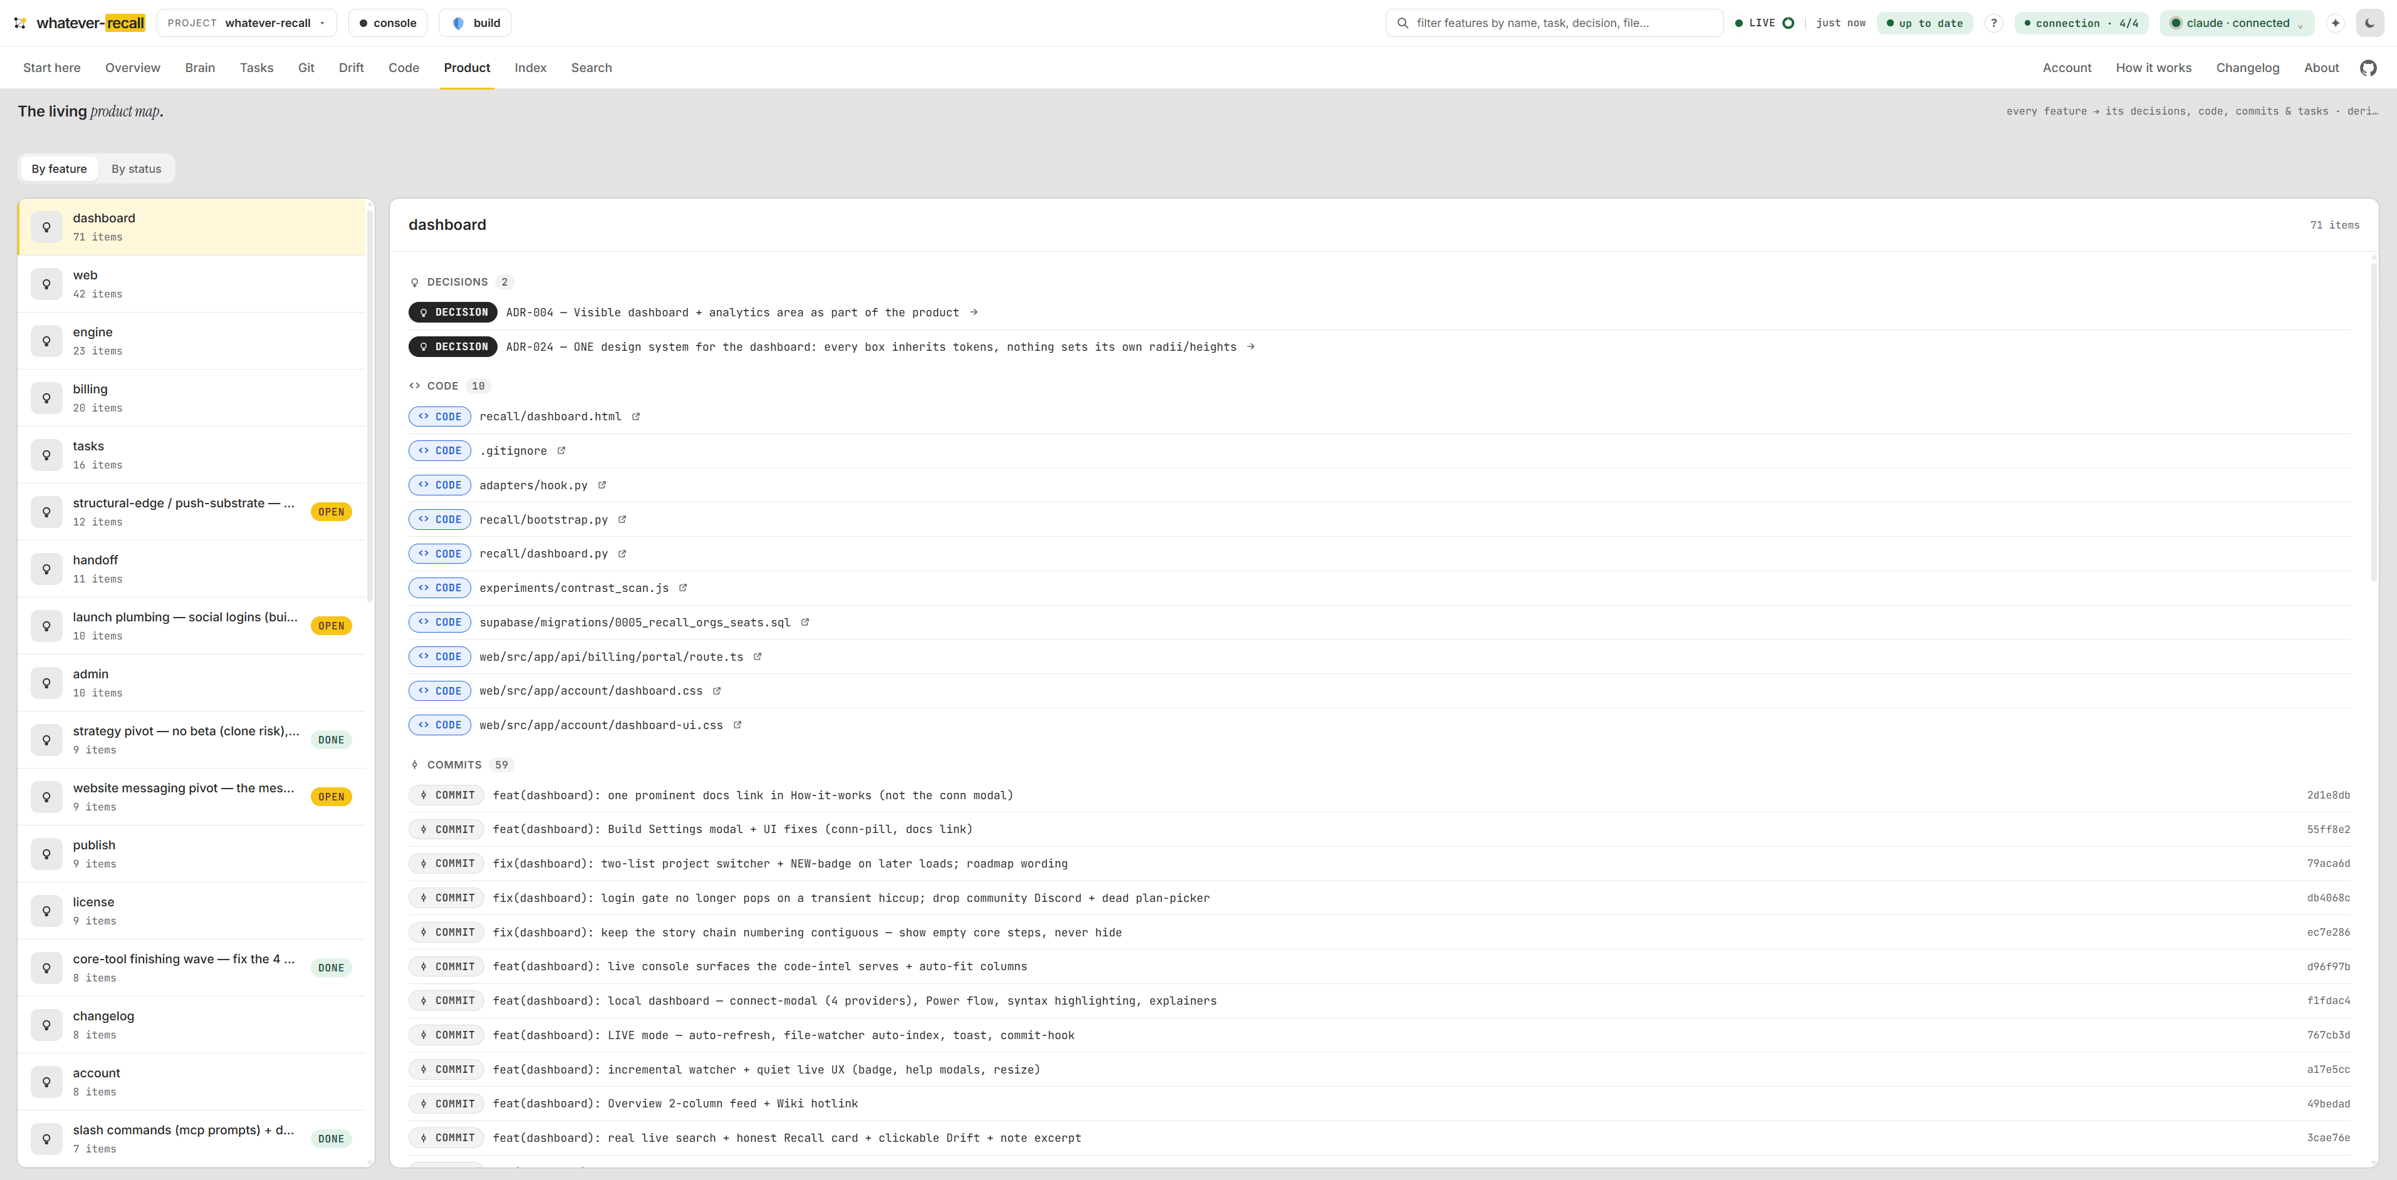Open external link icon for 0005_recall_orgs_seats.sql
Screen dimensions: 2397x1180
805,622
